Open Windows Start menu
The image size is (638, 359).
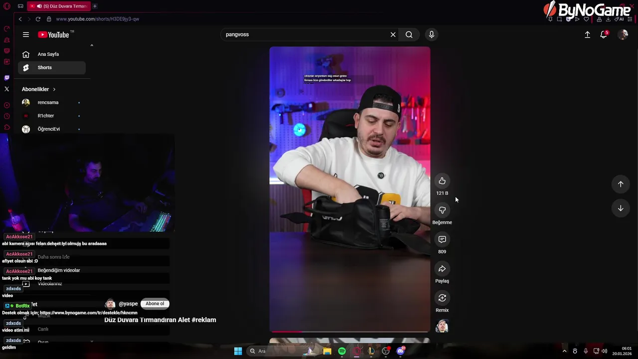point(238,351)
